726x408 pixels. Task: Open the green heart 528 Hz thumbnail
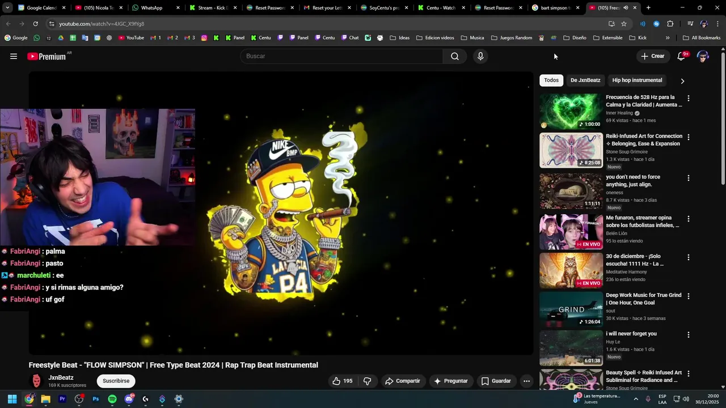pyautogui.click(x=571, y=112)
